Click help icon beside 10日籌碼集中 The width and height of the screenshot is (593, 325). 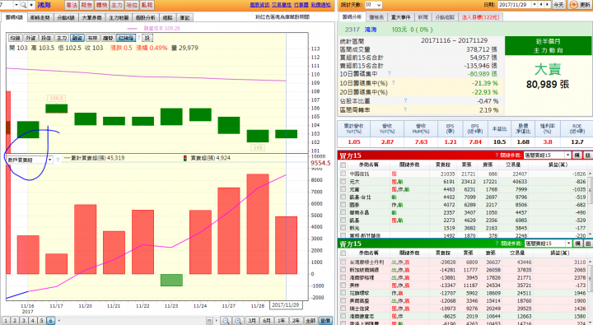point(389,73)
